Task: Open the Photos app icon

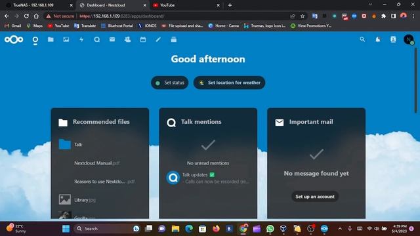Action: click(66, 39)
